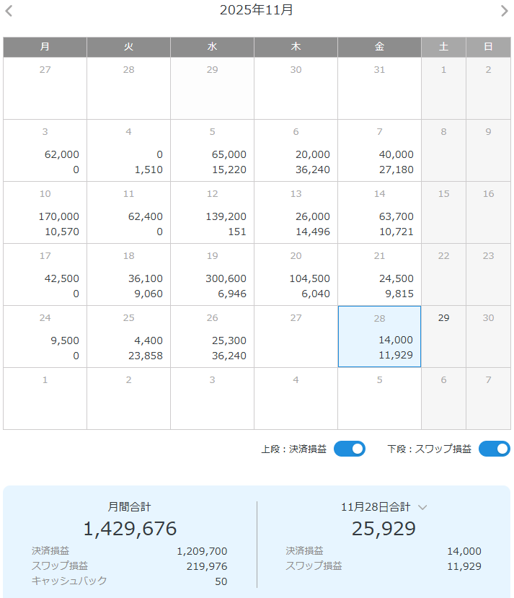Click the 2025年11月 month title
The height and width of the screenshot is (598, 514).
[257, 10]
